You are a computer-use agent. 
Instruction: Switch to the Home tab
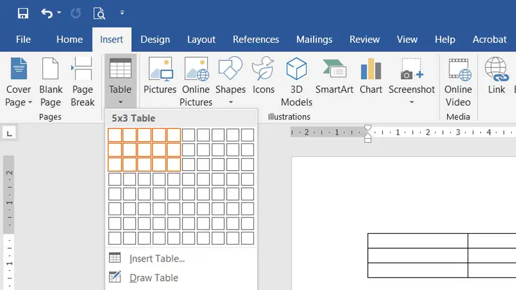tap(70, 39)
